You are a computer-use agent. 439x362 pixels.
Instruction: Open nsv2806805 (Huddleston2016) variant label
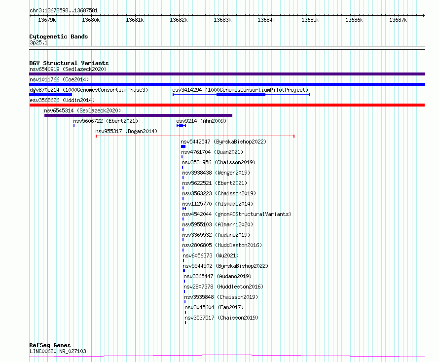(x=222, y=245)
